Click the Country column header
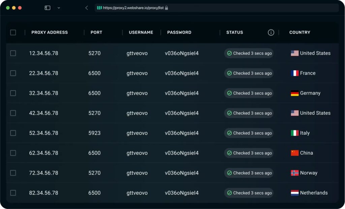Viewport: 345px width, 209px height. tap(300, 32)
